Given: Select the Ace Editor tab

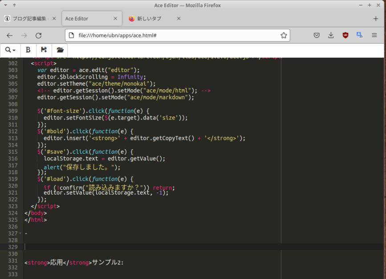Looking at the screenshot, I should click(92, 19).
